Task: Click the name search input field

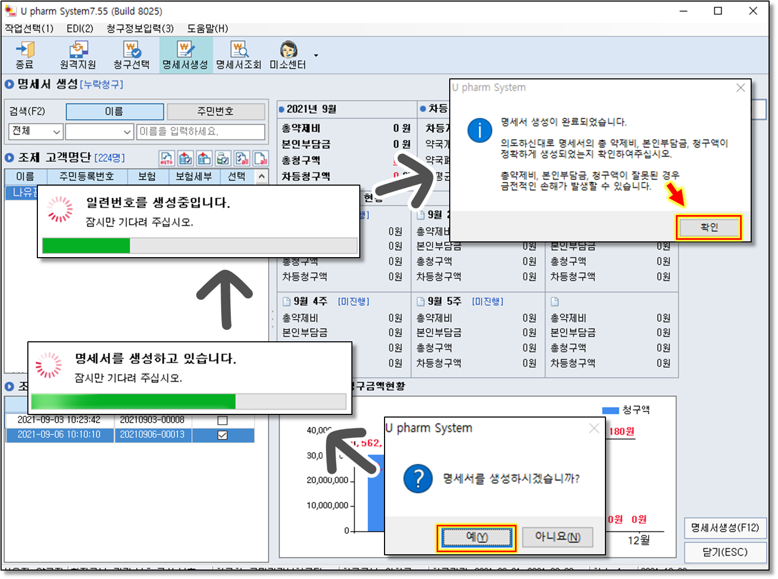Action: pos(200,131)
